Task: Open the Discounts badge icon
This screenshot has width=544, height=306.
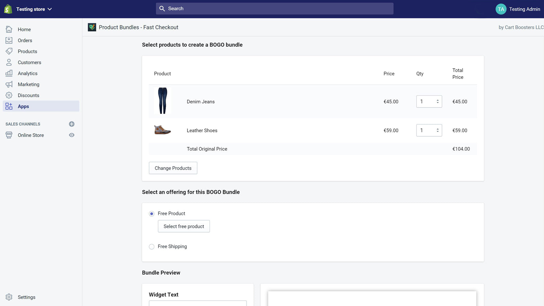Action: (x=9, y=96)
